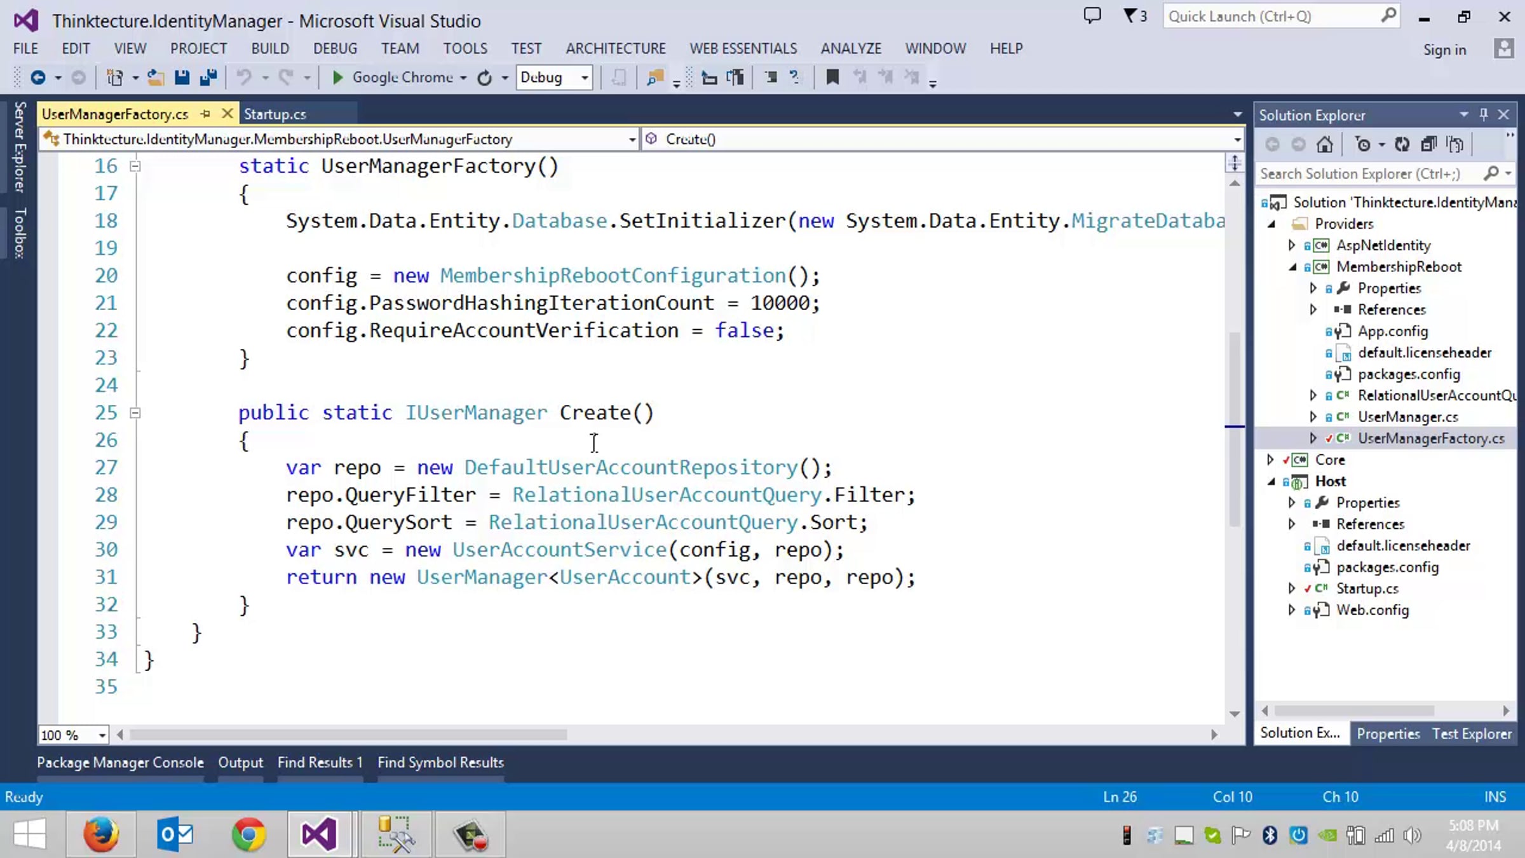1525x858 pixels.
Task: Click the New Project toolbar icon
Action: pos(115,78)
